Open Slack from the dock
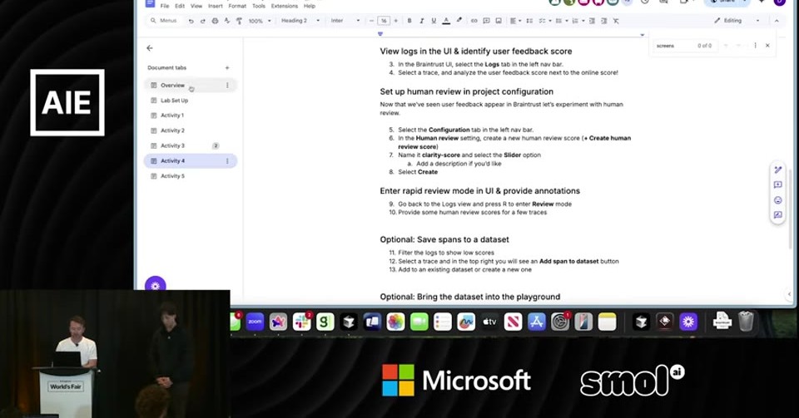The height and width of the screenshot is (418, 799). click(x=301, y=322)
